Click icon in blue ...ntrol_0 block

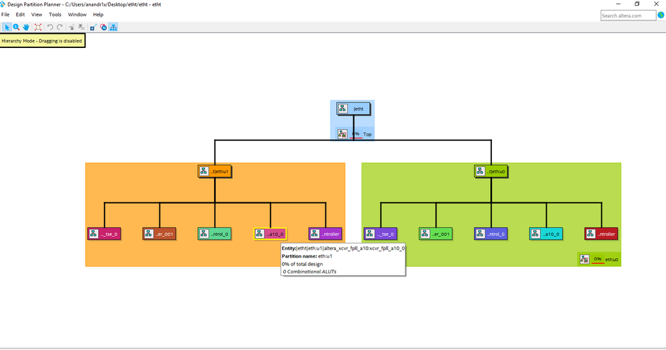pos(481,234)
